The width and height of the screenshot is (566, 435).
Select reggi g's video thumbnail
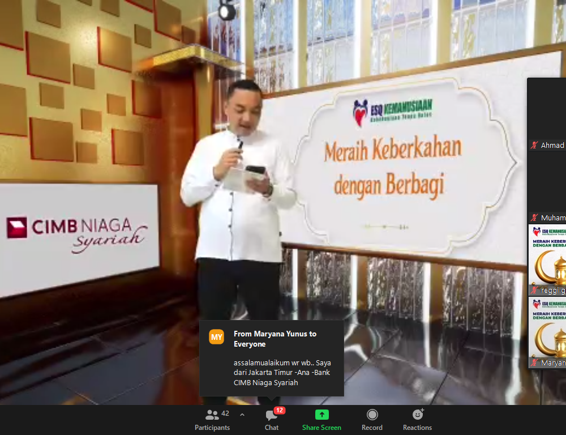(547, 258)
